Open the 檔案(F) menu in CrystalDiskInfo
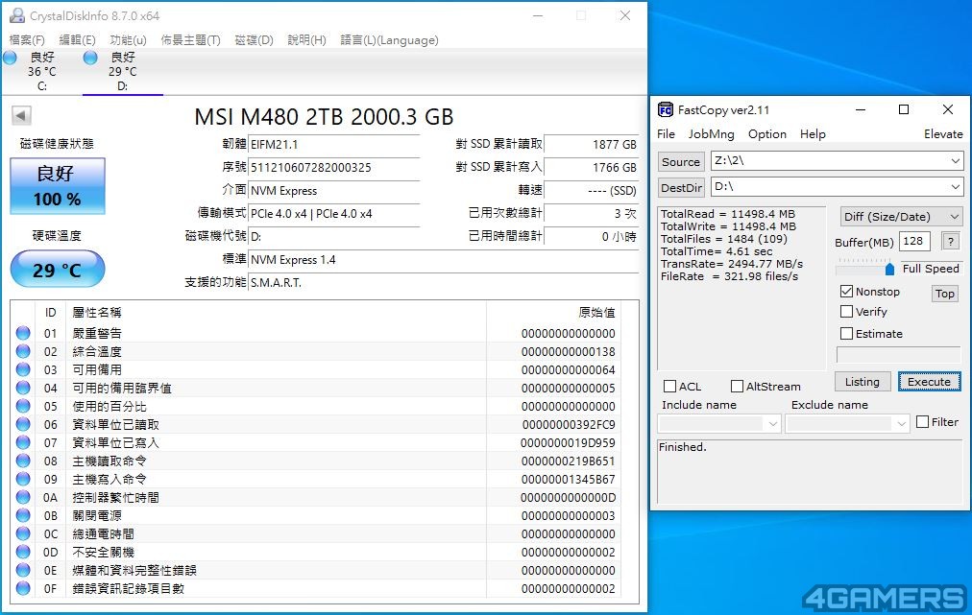The image size is (972, 615). [x=27, y=40]
